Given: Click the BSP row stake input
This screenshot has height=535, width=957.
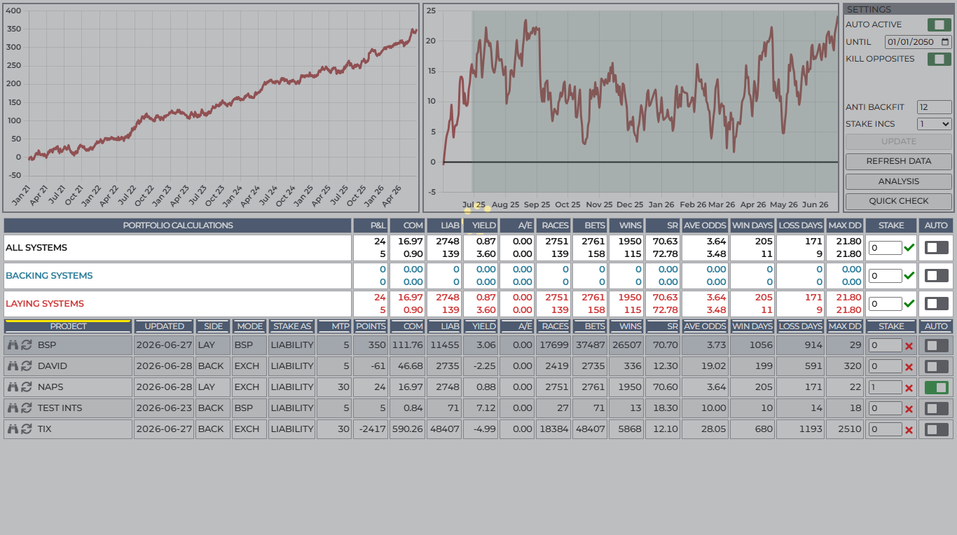Looking at the screenshot, I should pyautogui.click(x=885, y=345).
